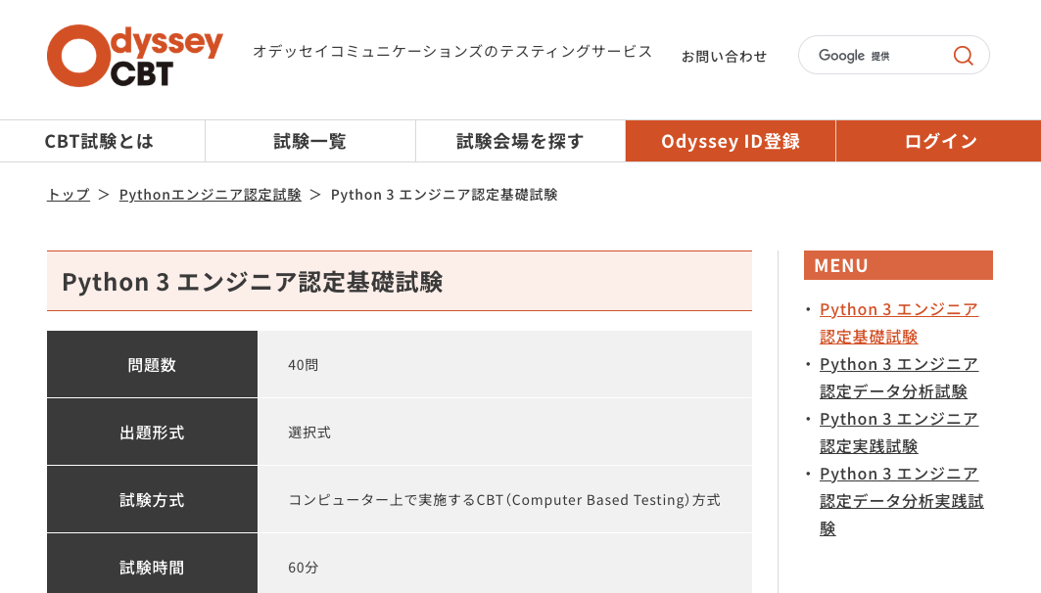The height and width of the screenshot is (593, 1041).
Task: Open sidebar link Python 3 エンジニア認定基礎試験
Action: pyautogui.click(x=898, y=323)
